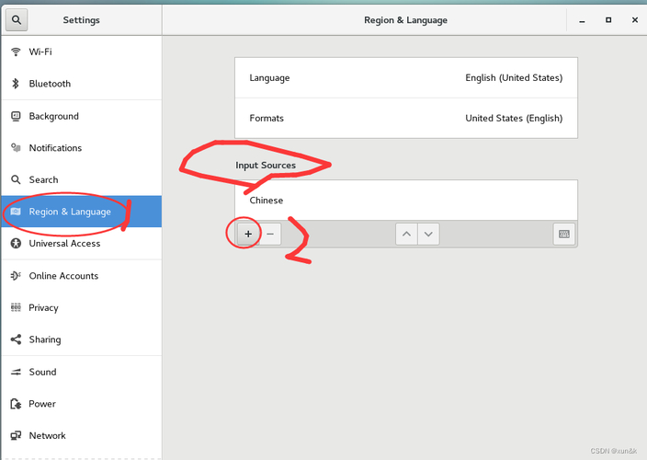The width and height of the screenshot is (647, 460).
Task: Click United States (English) formats value
Action: pos(514,118)
